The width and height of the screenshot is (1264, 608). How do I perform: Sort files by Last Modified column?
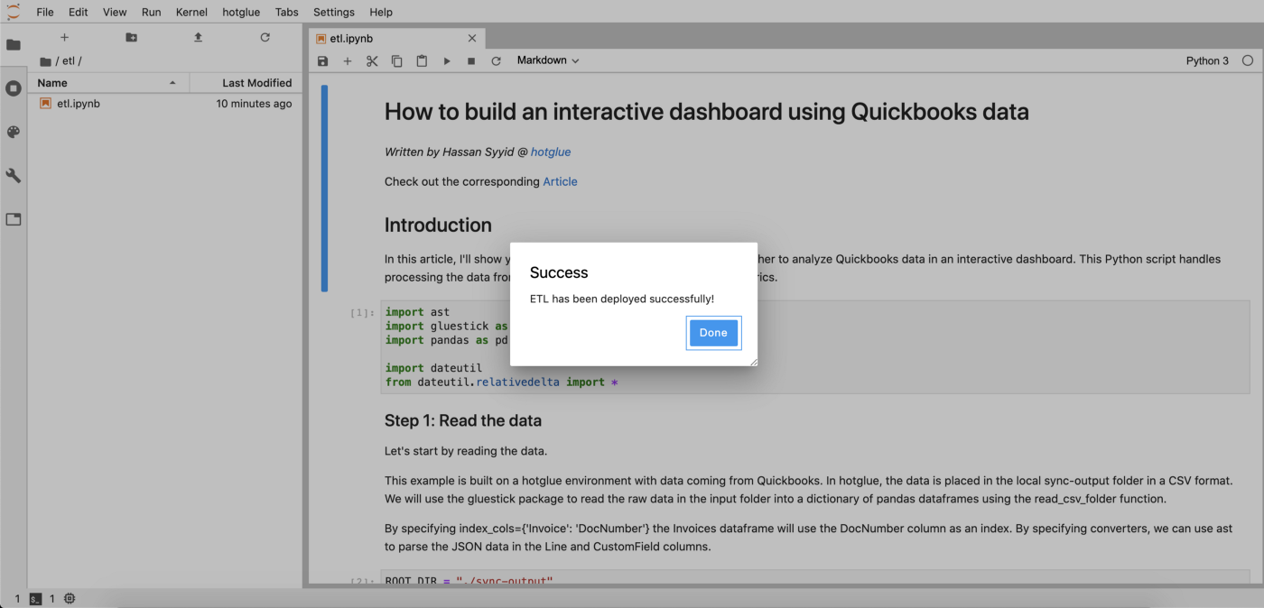[256, 83]
